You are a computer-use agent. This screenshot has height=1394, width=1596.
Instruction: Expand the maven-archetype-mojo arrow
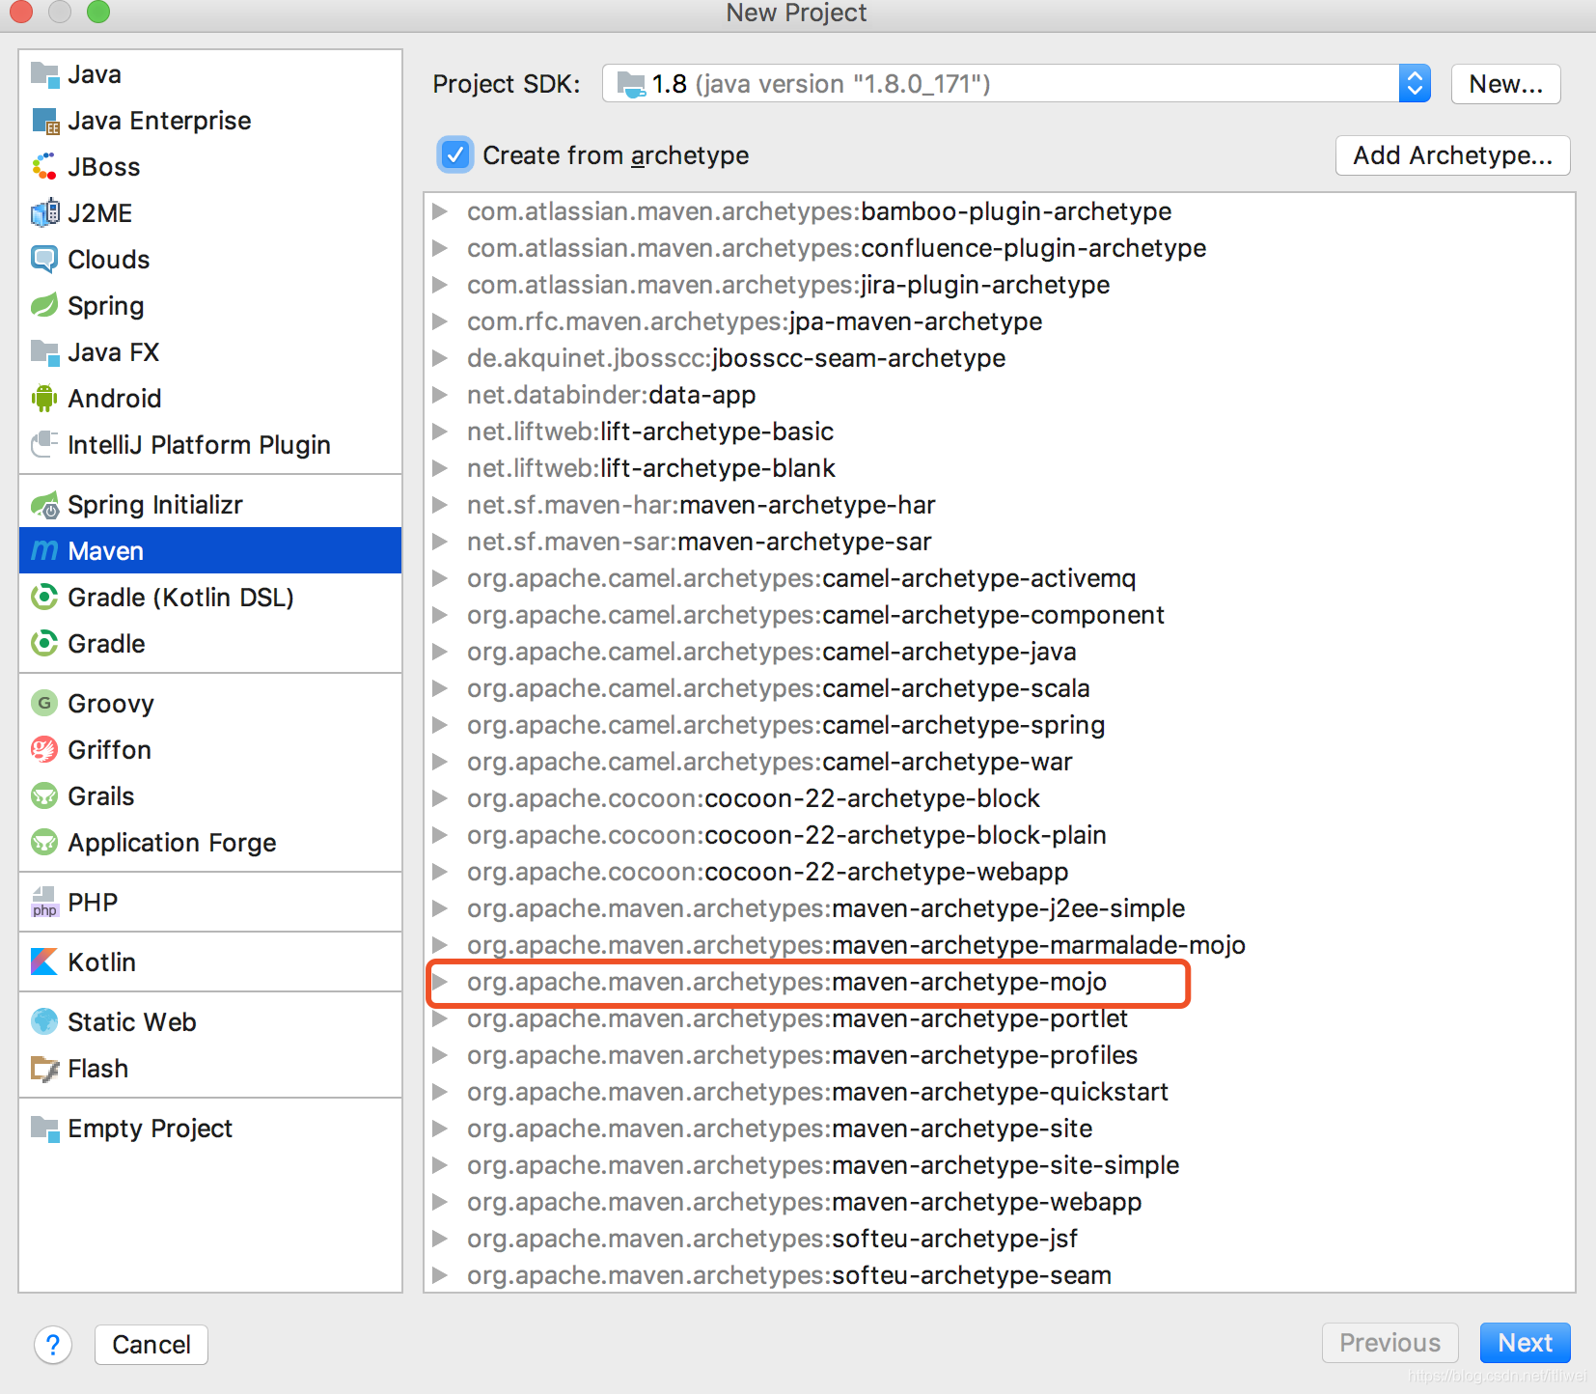pyautogui.click(x=439, y=982)
